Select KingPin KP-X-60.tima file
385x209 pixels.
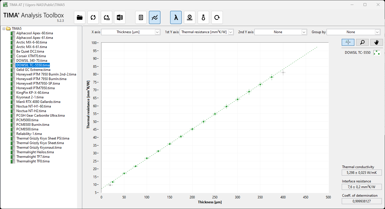(x=33, y=93)
